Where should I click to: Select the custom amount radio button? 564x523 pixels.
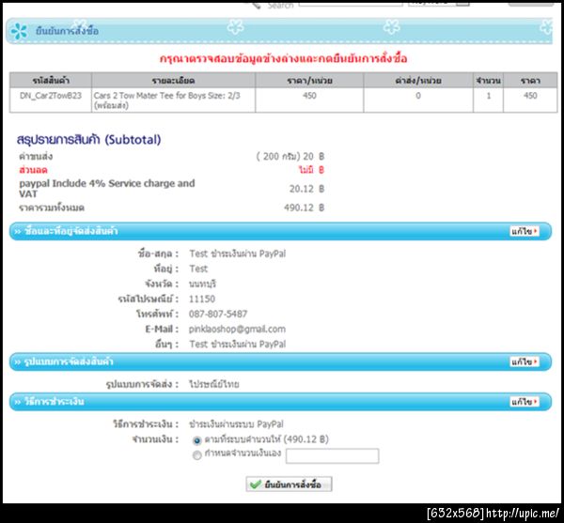click(x=197, y=455)
